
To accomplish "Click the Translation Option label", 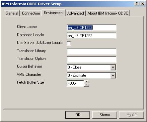I will (31, 59).
